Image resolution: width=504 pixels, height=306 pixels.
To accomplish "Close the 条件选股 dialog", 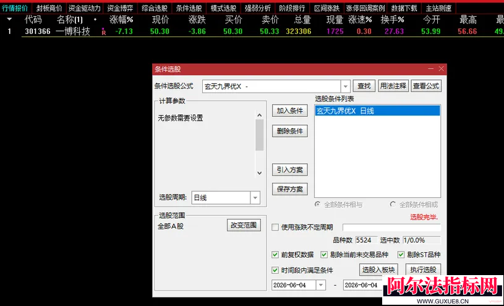I will pos(442,69).
